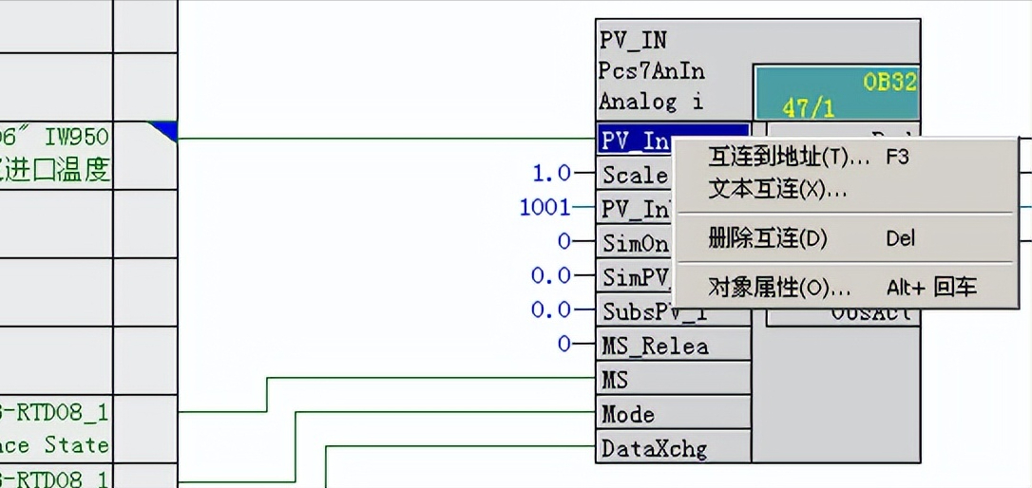Click the 1.0 value beside Scale

pyautogui.click(x=551, y=174)
